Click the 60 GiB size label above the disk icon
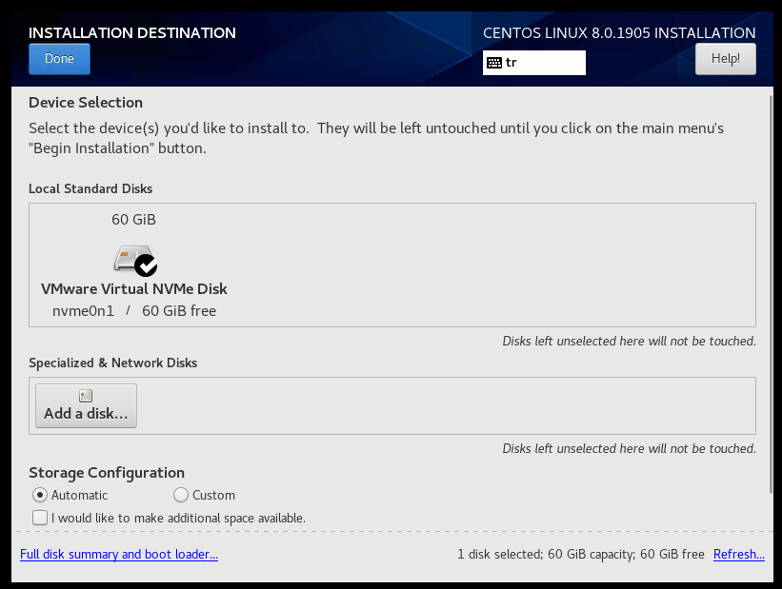 pyautogui.click(x=133, y=219)
